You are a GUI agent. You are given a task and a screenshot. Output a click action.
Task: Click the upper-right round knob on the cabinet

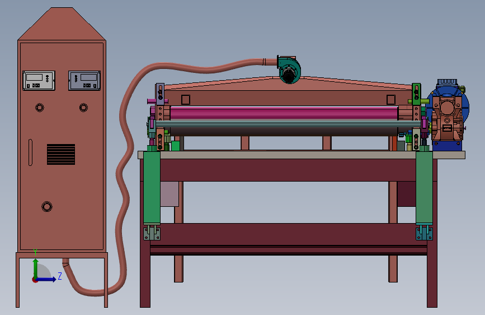[x=83, y=108]
